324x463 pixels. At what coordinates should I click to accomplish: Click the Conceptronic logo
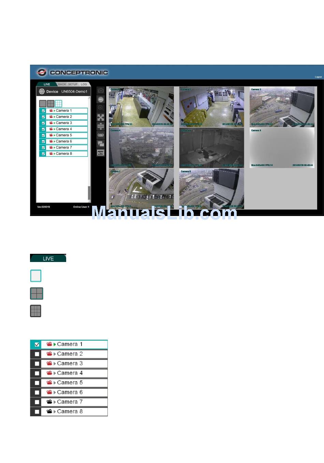pos(73,72)
